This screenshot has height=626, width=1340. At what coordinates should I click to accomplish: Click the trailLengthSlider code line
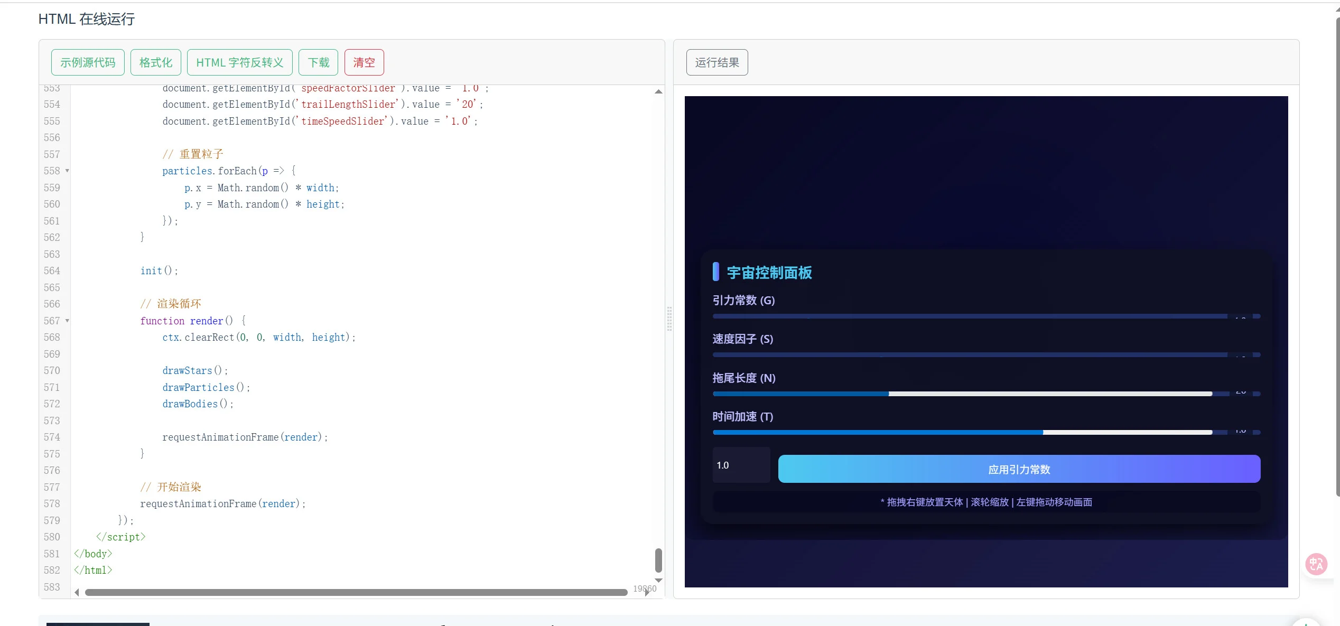click(x=323, y=104)
